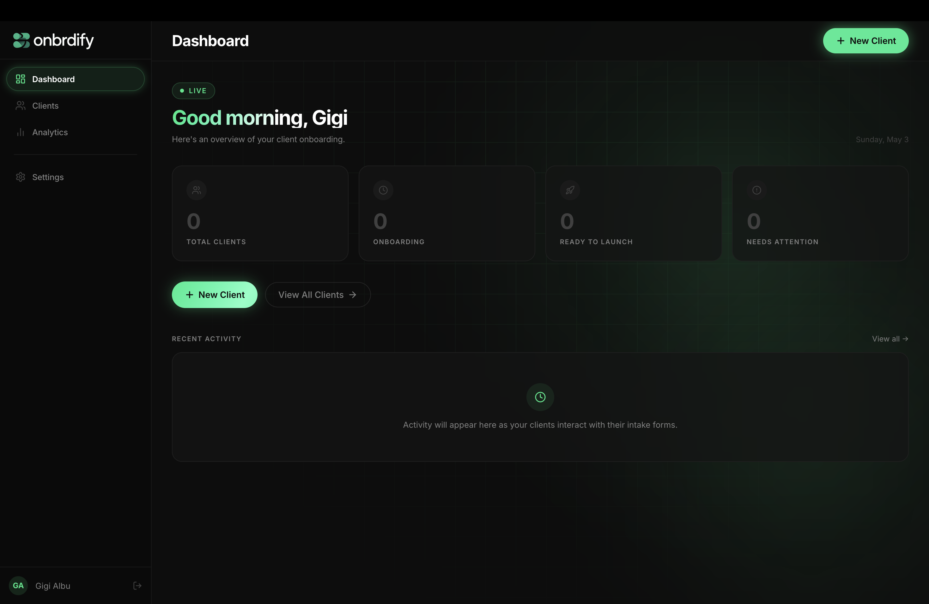Viewport: 929px width, 604px height.
Task: Click the READY TO LAUNCH label
Action: (x=596, y=242)
